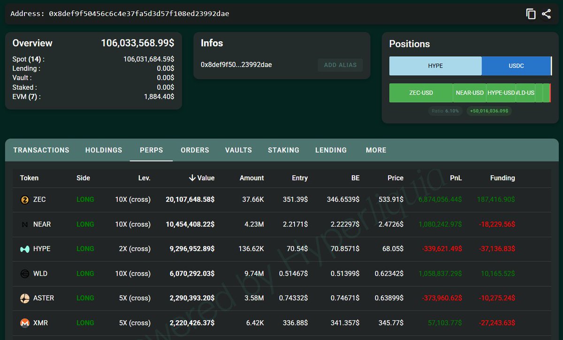Switch to the TRANSACTIONS tab
This screenshot has width=563, height=340.
pyautogui.click(x=41, y=150)
